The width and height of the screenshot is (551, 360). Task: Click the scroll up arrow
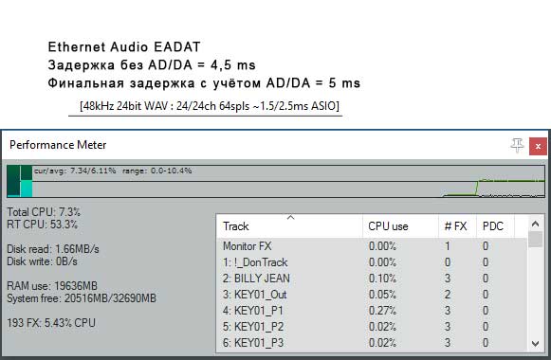[535, 224]
